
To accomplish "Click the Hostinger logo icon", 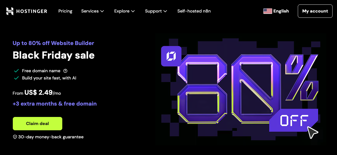I will pos(10,11).
